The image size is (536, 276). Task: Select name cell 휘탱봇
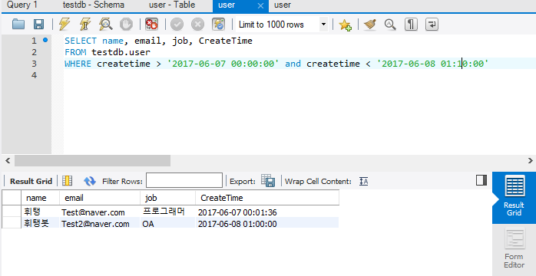pyautogui.click(x=41, y=223)
